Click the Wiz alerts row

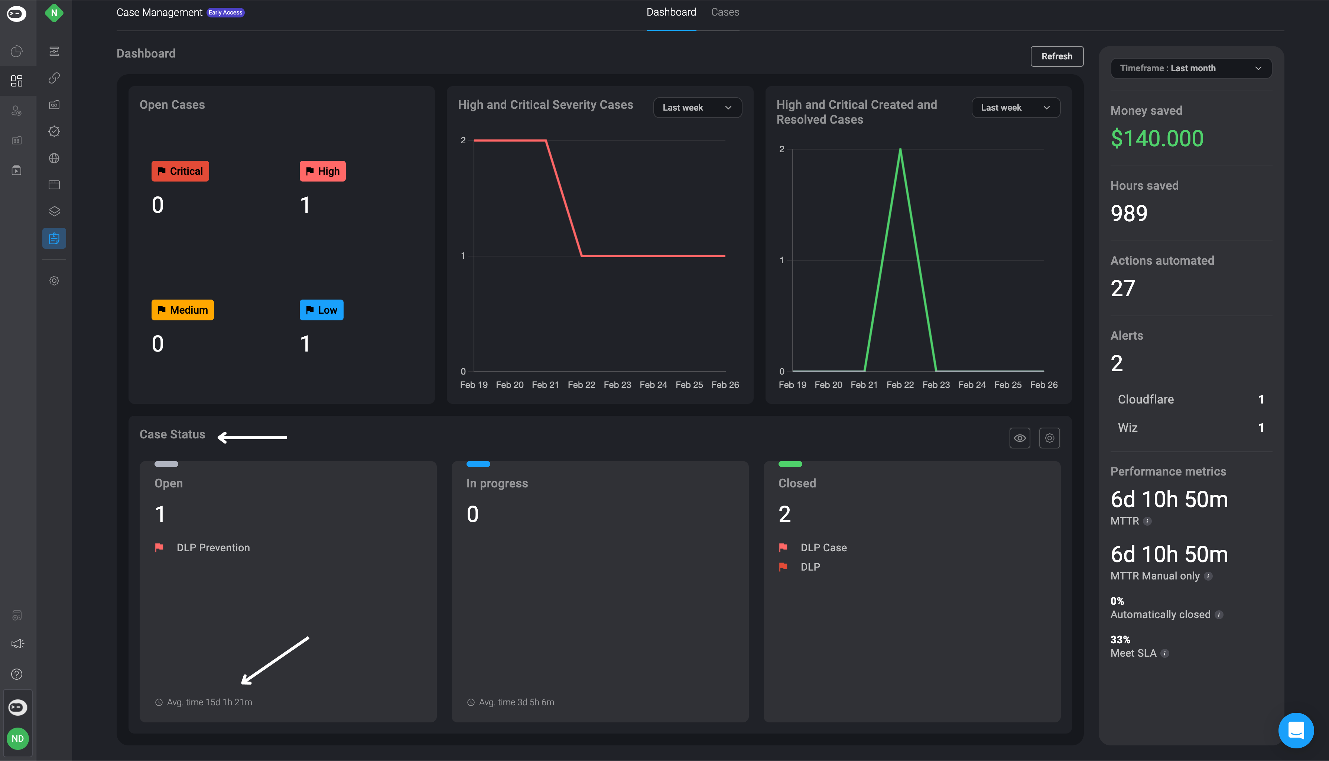[1191, 428]
